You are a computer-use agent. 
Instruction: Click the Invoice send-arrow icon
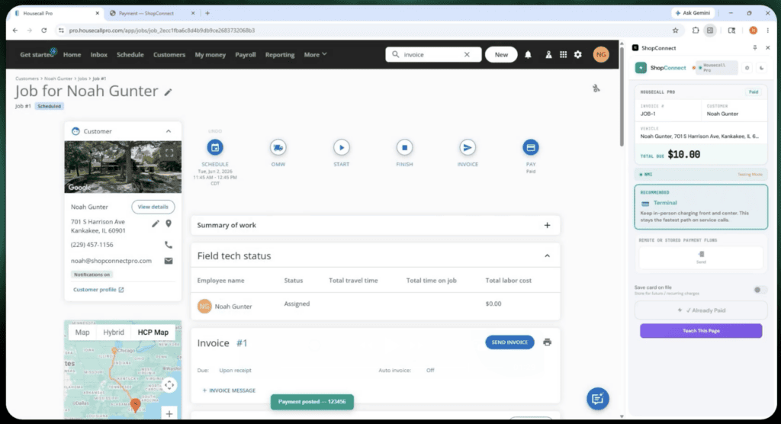click(x=468, y=147)
